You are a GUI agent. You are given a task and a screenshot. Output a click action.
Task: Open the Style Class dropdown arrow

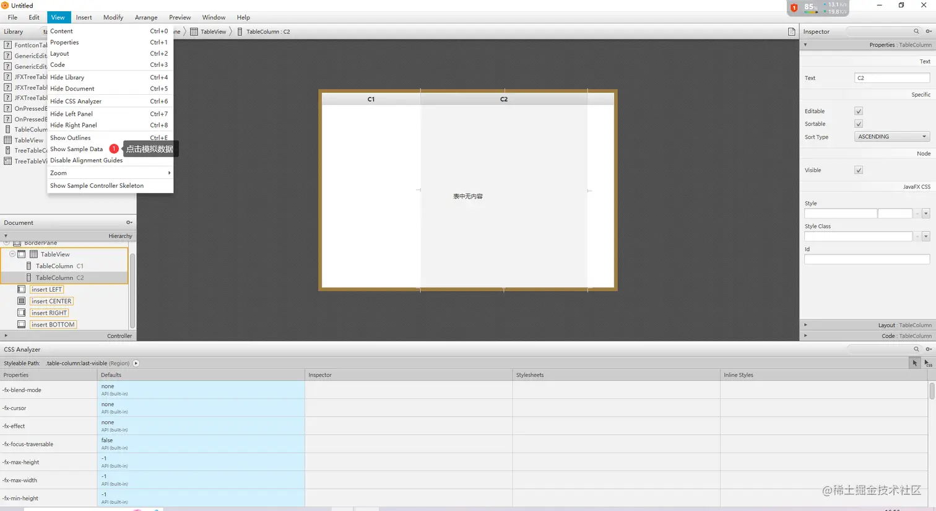point(926,237)
